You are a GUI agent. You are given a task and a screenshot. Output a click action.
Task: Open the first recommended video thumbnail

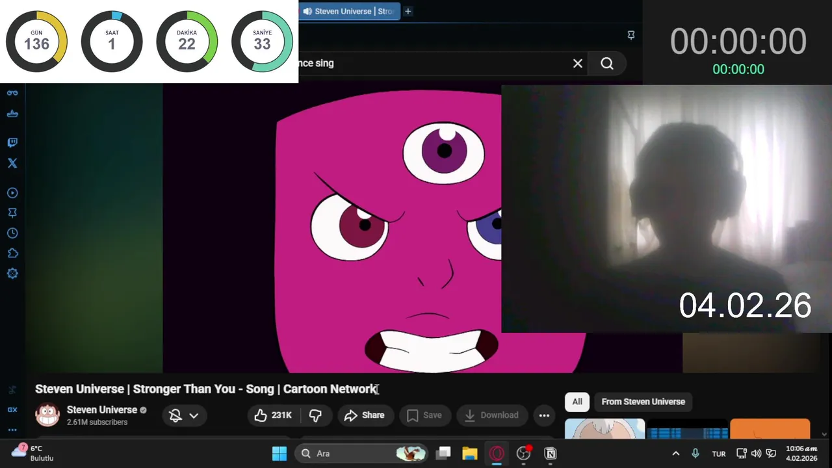(x=604, y=429)
